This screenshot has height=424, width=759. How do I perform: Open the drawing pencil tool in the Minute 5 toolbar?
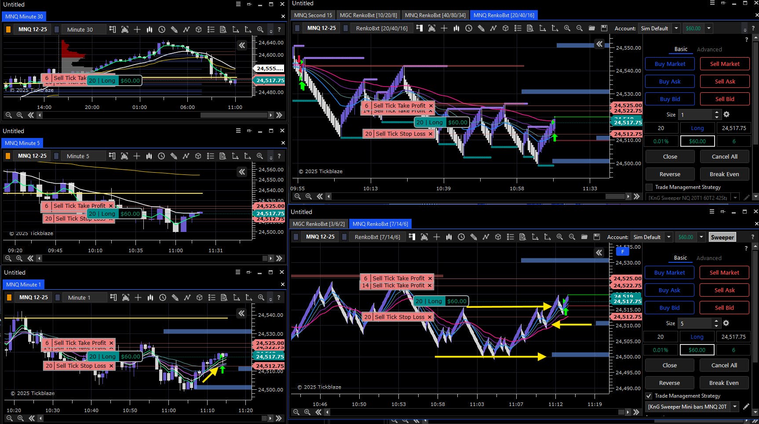pyautogui.click(x=174, y=156)
